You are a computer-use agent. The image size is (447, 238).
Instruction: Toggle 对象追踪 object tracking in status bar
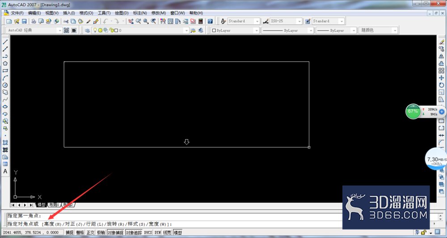(x=134, y=233)
